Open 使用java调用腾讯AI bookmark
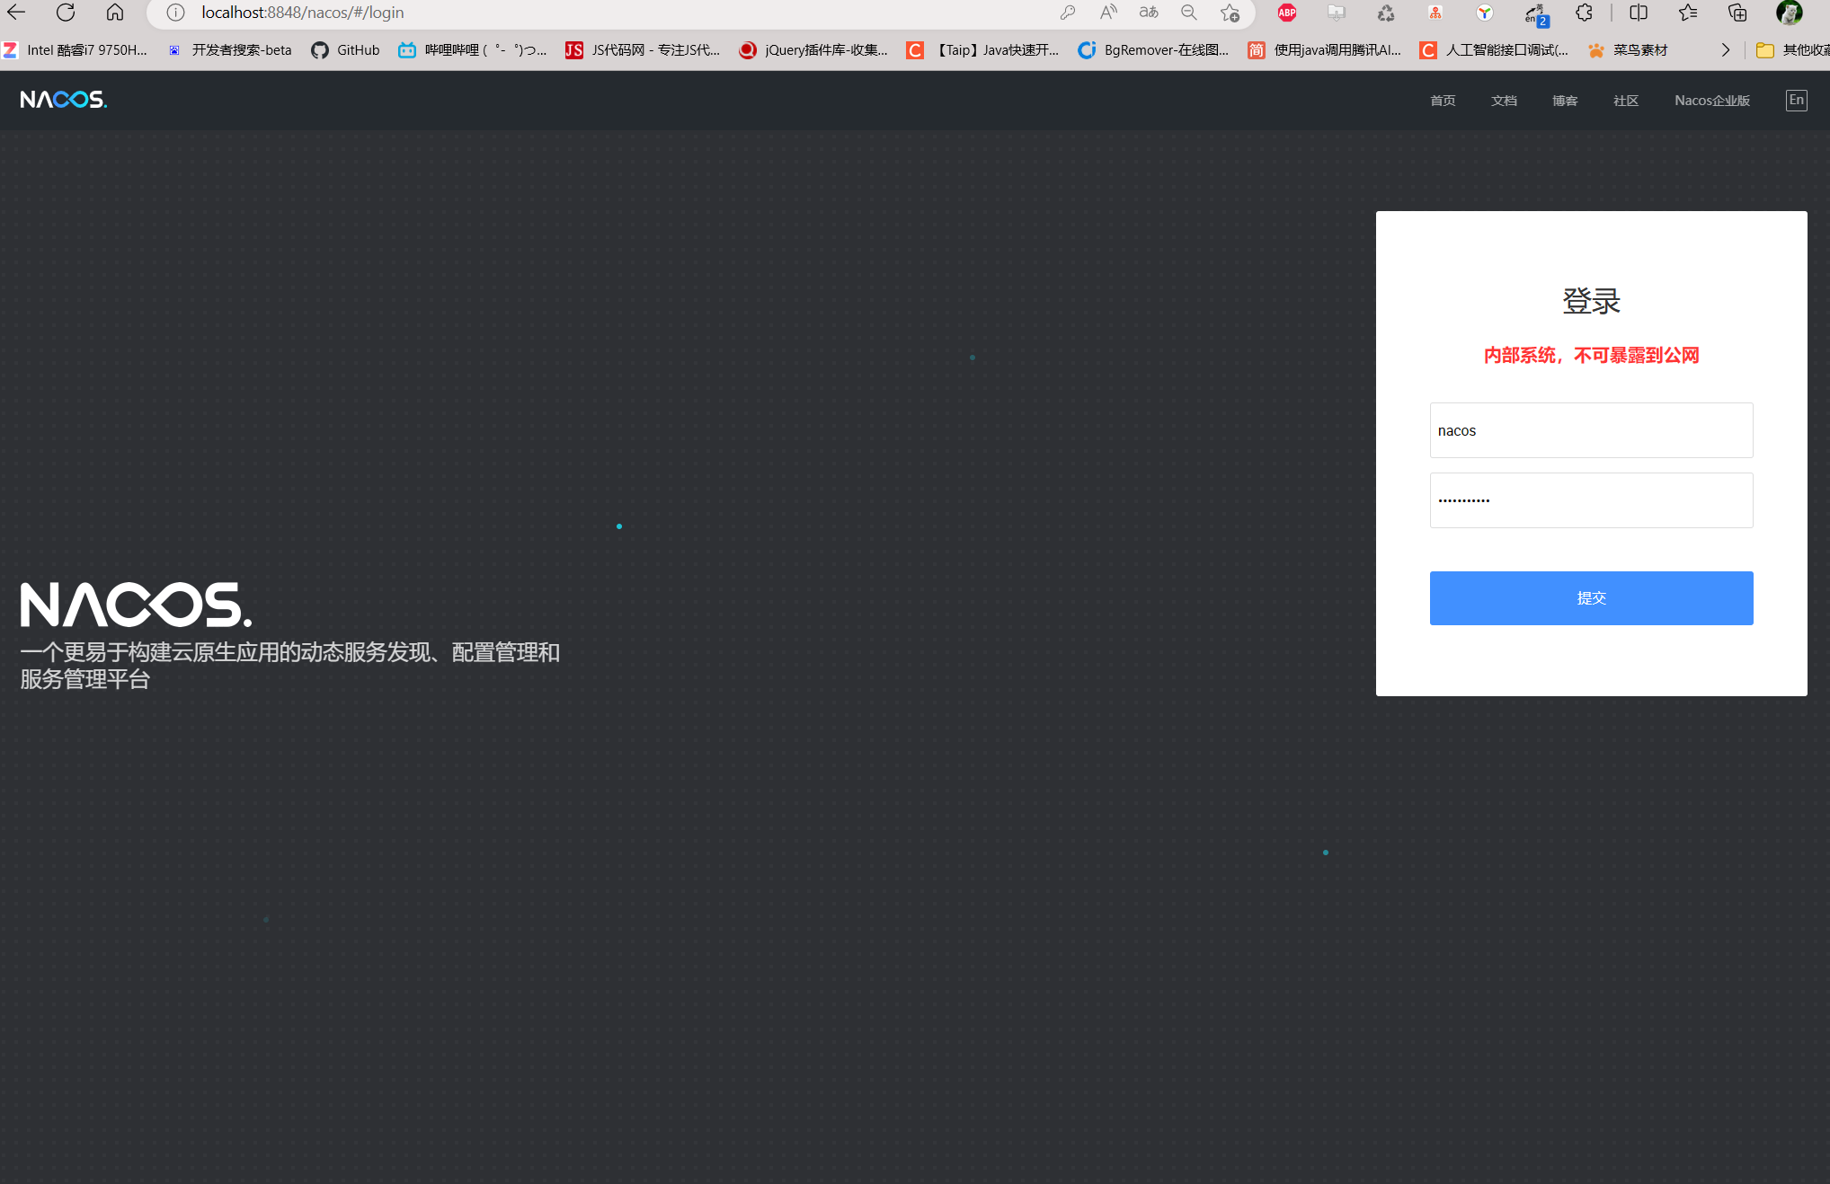1830x1184 pixels. [x=1324, y=50]
